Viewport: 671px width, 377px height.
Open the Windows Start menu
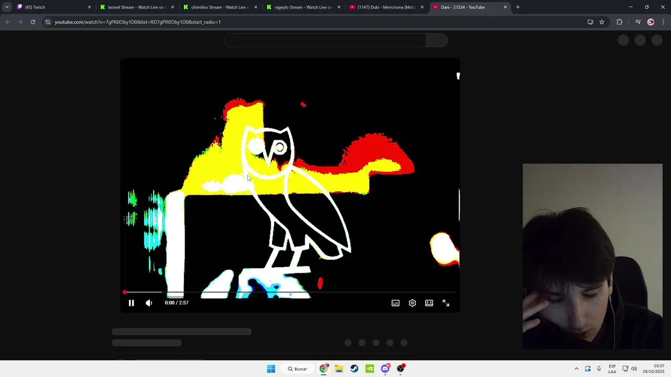click(x=271, y=369)
